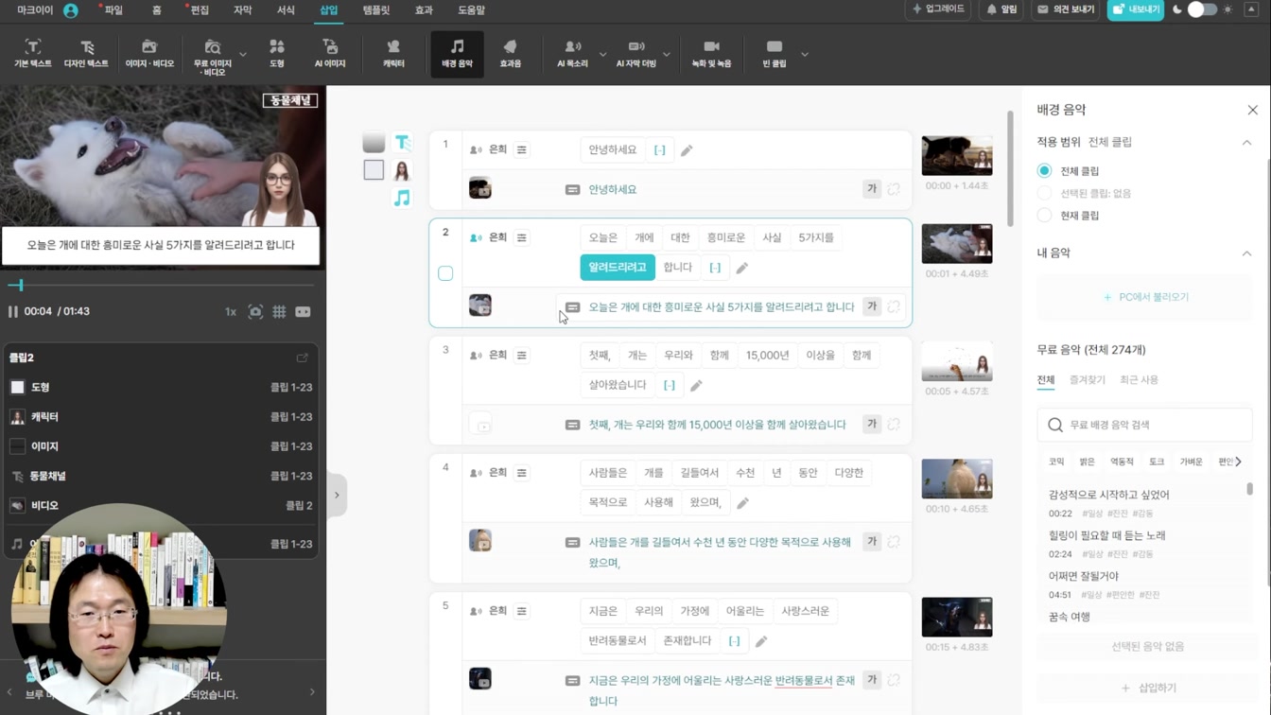Expand the AI 목소리 dropdown arrow
This screenshot has width=1271, height=715.
pos(602,54)
